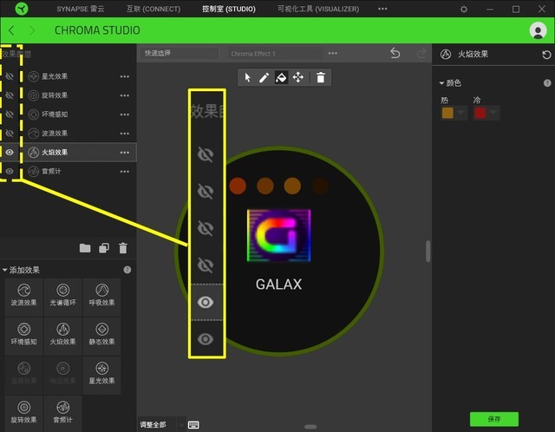Open more options for 火焰效果 layer
Screen dimensions: 555x432
pyautogui.click(x=125, y=153)
